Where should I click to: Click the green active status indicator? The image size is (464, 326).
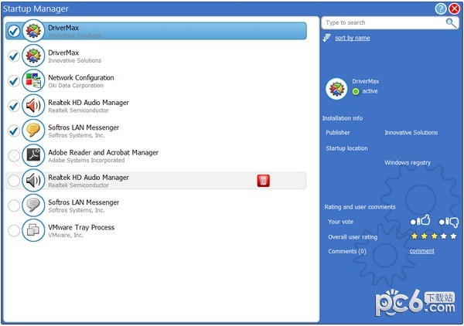pyautogui.click(x=356, y=91)
